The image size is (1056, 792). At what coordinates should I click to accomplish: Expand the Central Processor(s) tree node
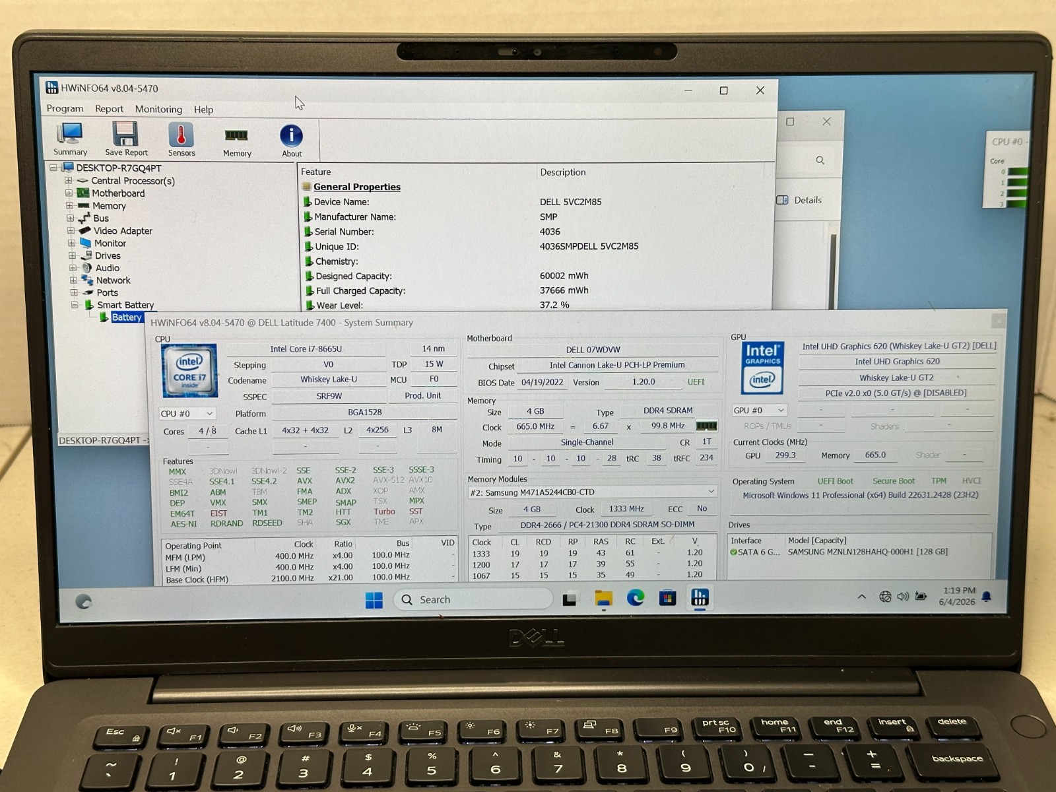pyautogui.click(x=68, y=180)
